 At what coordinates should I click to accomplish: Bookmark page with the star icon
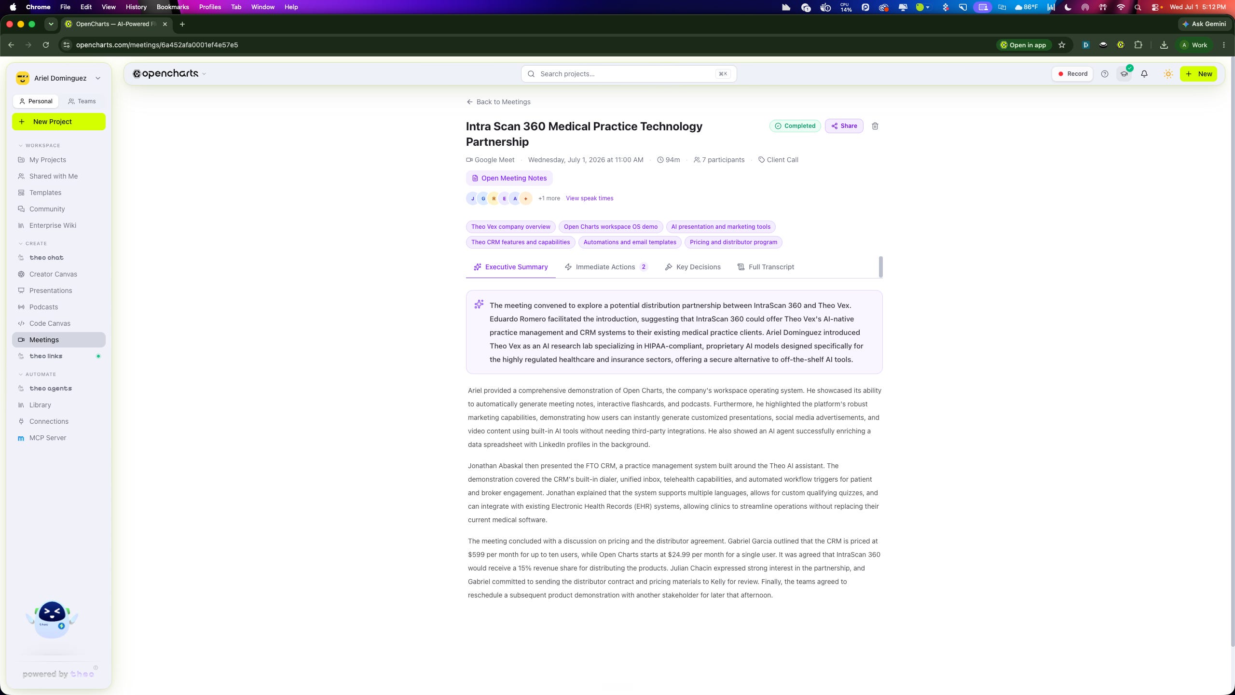1061,45
